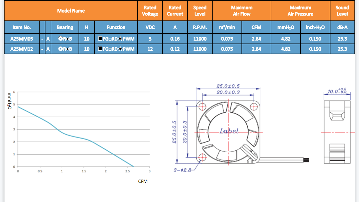359x202 pixels.
Task: Click the 12 VDC rated voltage value
Action: click(x=150, y=49)
